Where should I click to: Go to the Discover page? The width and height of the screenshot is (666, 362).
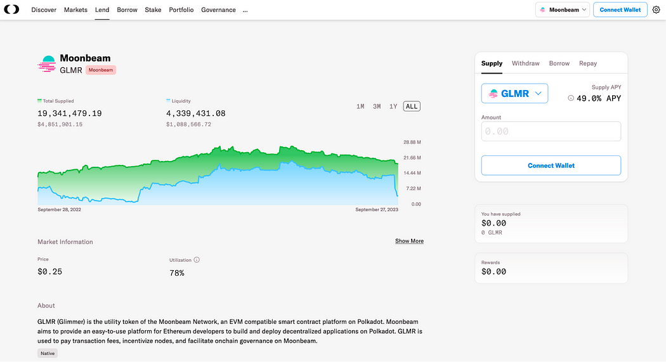point(44,10)
